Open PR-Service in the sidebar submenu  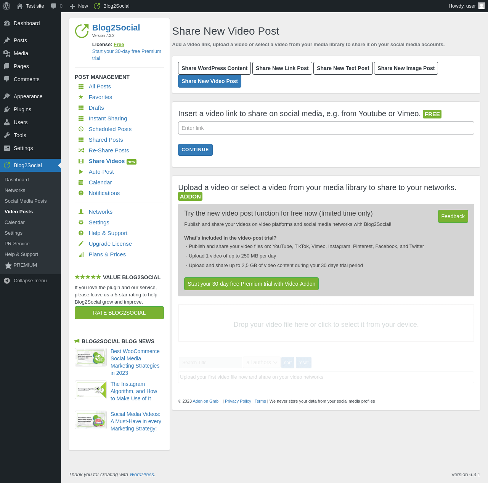tap(17, 244)
